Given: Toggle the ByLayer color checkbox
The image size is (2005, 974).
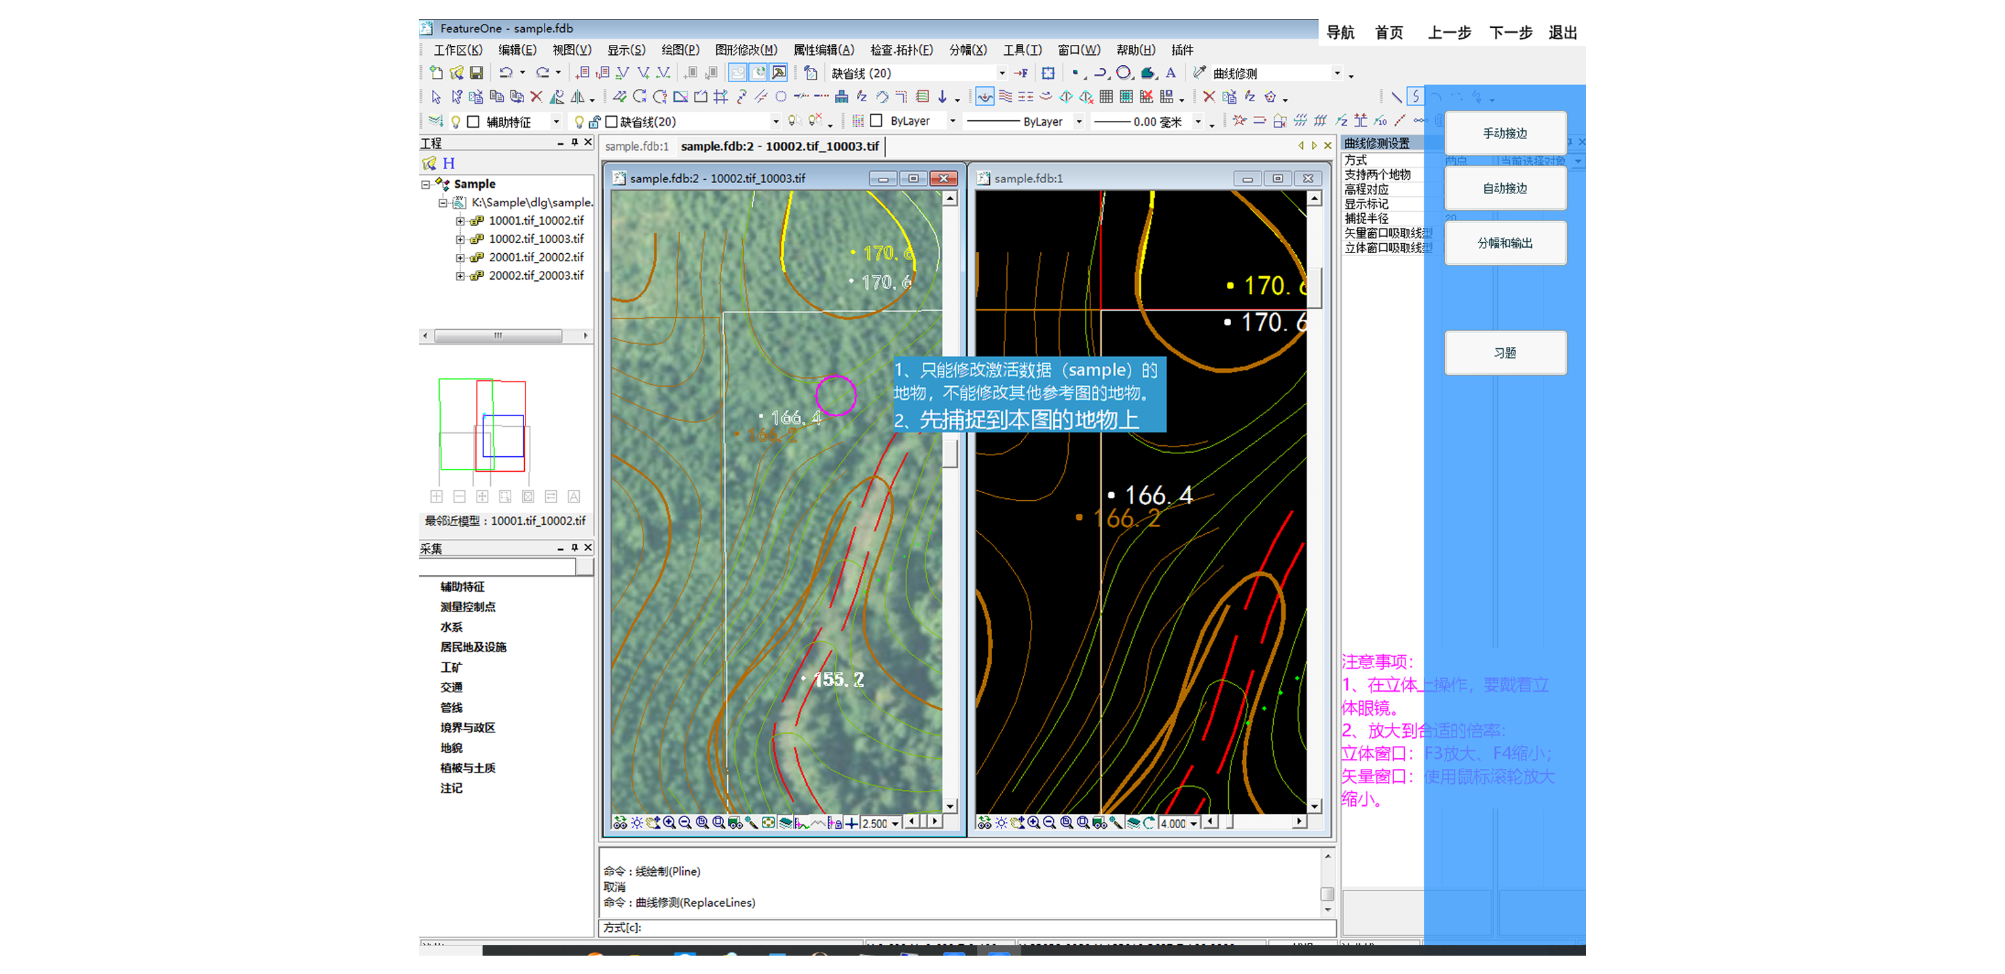Looking at the screenshot, I should point(877,121).
